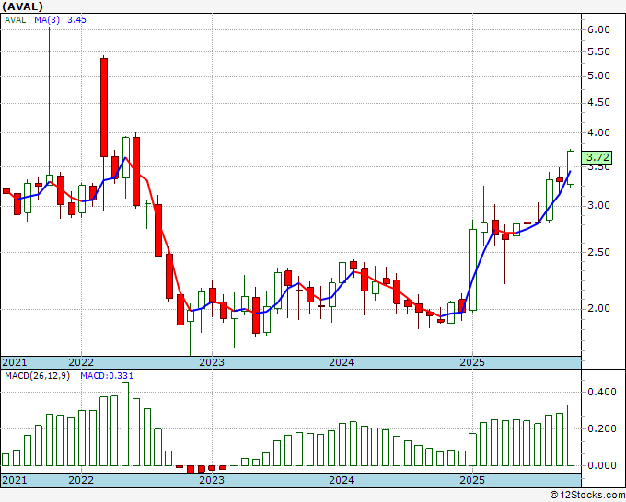The width and height of the screenshot is (626, 502).
Task: Click the tallest MACD histogram bar in 2022
Action: pos(125,424)
